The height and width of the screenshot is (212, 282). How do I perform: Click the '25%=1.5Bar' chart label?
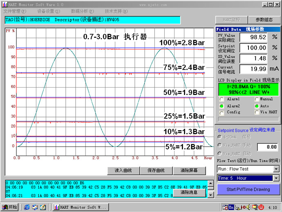pyautogui.click(x=184, y=116)
